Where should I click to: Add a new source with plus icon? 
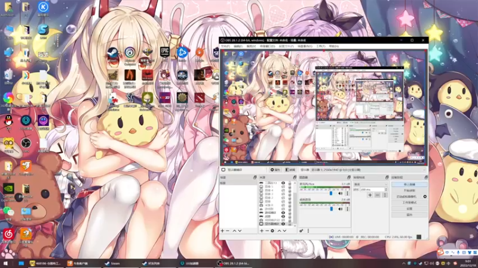coord(262,231)
